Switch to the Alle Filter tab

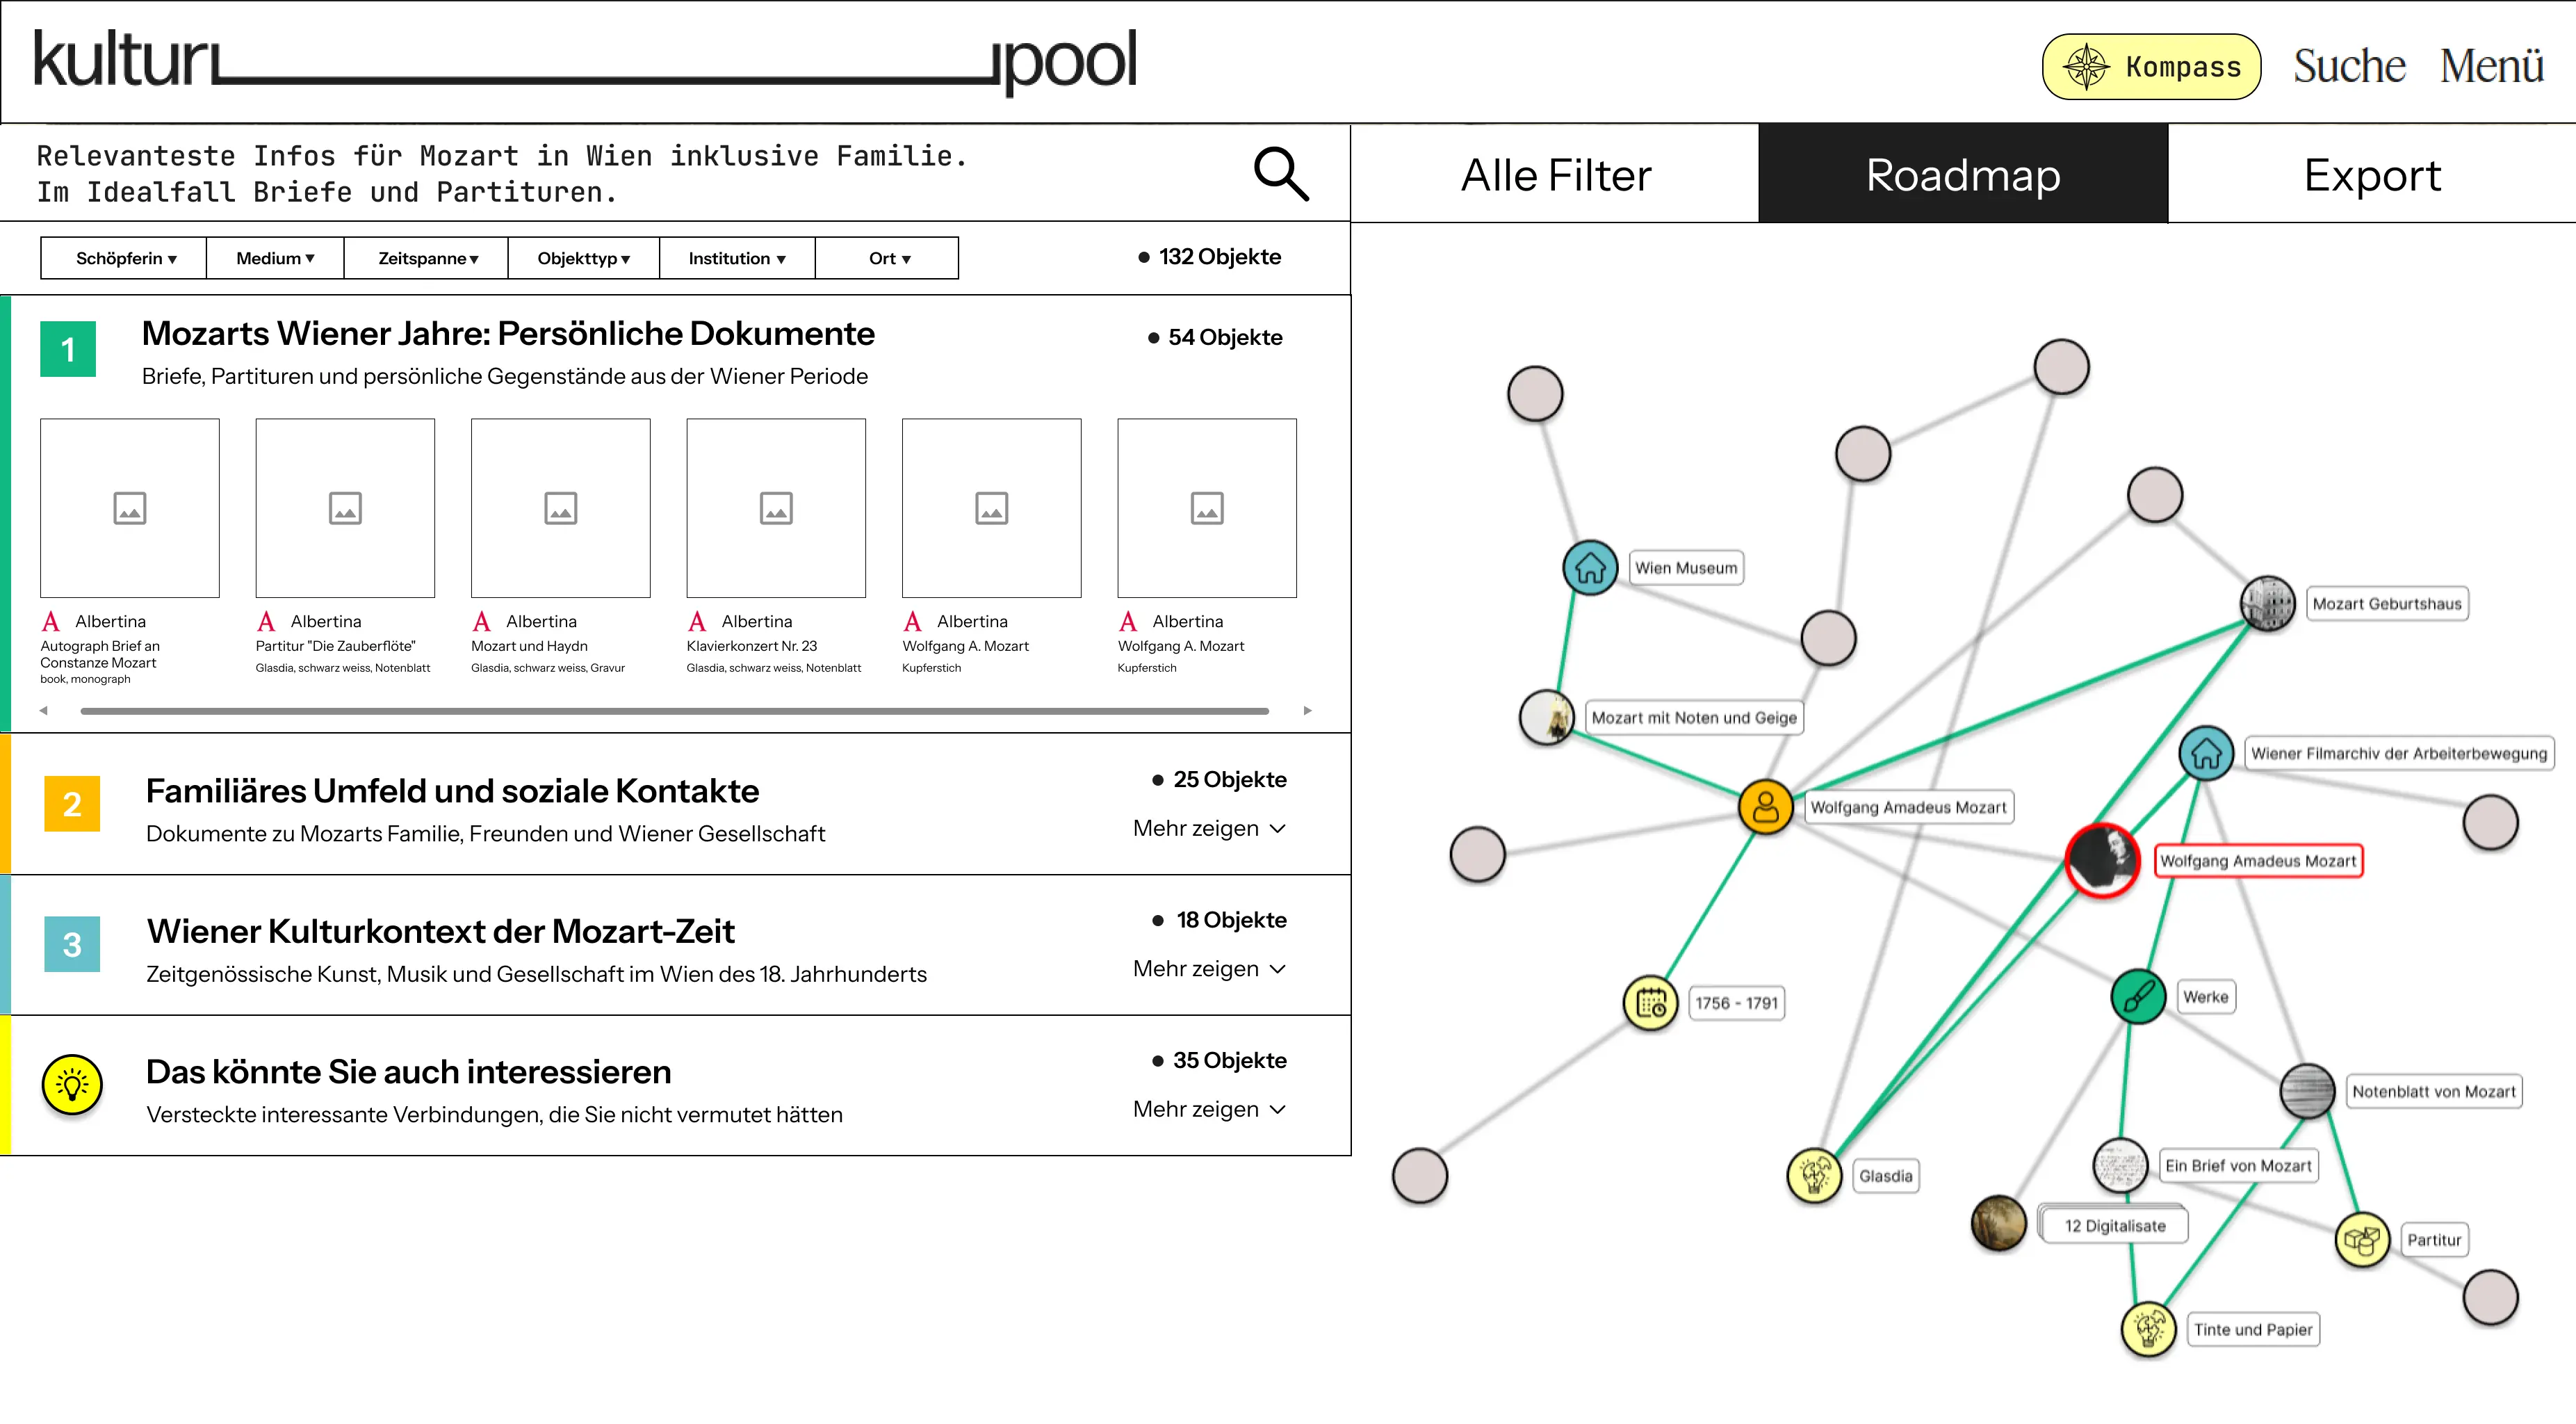coord(1555,175)
